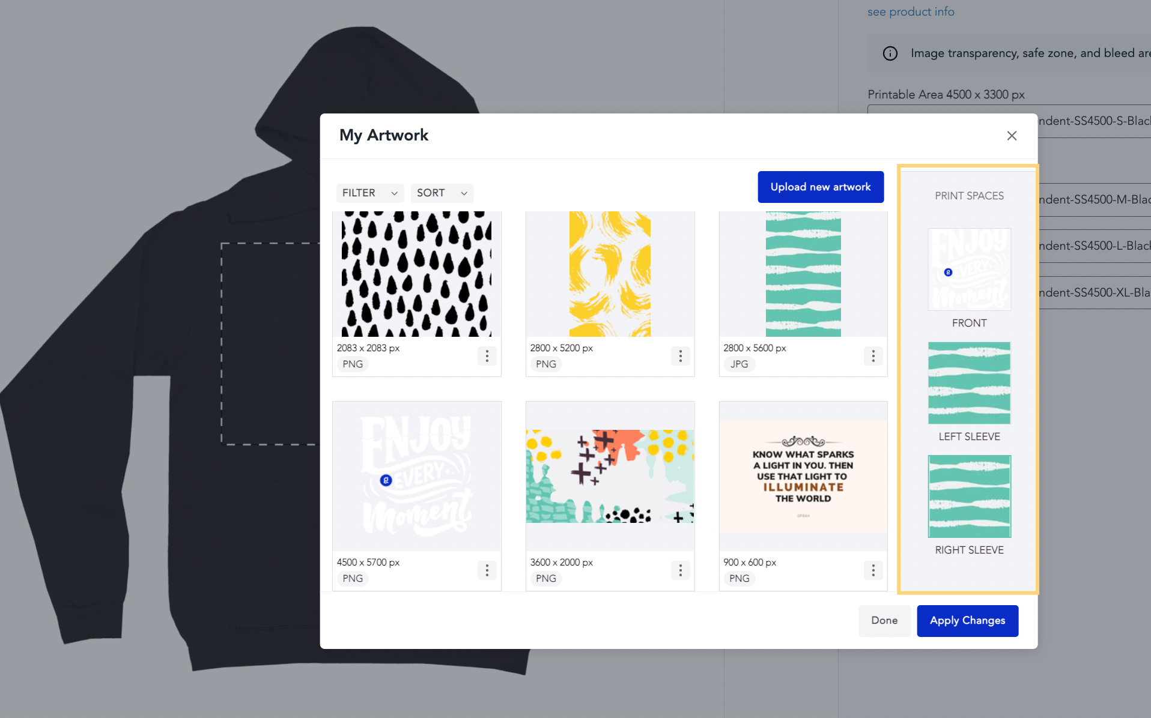Expand the SORT dropdown
This screenshot has height=718, width=1151.
click(442, 193)
